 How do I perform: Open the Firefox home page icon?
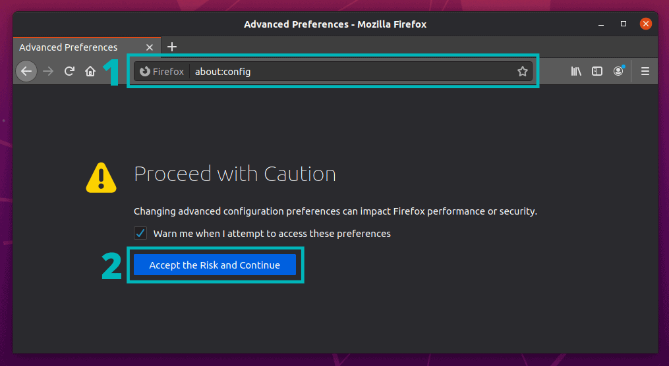[x=90, y=71]
